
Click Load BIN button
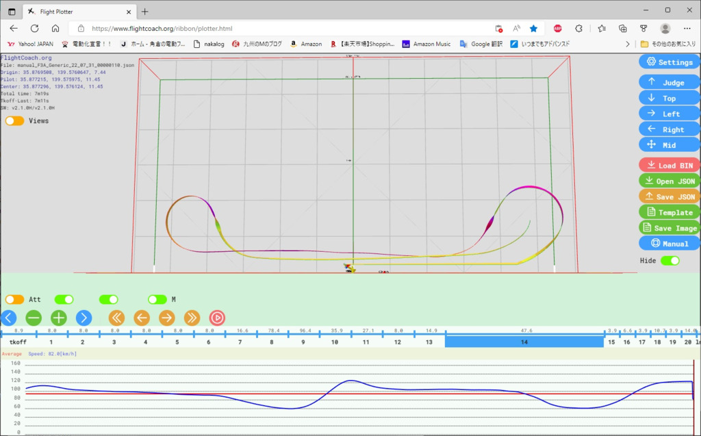(670, 165)
